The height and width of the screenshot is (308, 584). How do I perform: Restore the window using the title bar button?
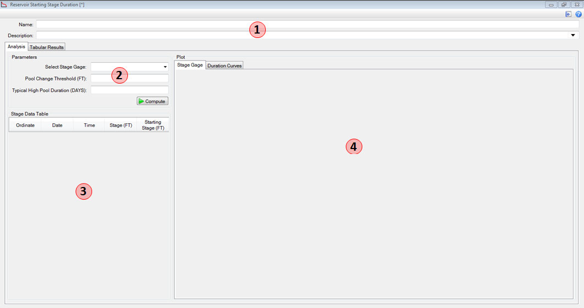(564, 4)
